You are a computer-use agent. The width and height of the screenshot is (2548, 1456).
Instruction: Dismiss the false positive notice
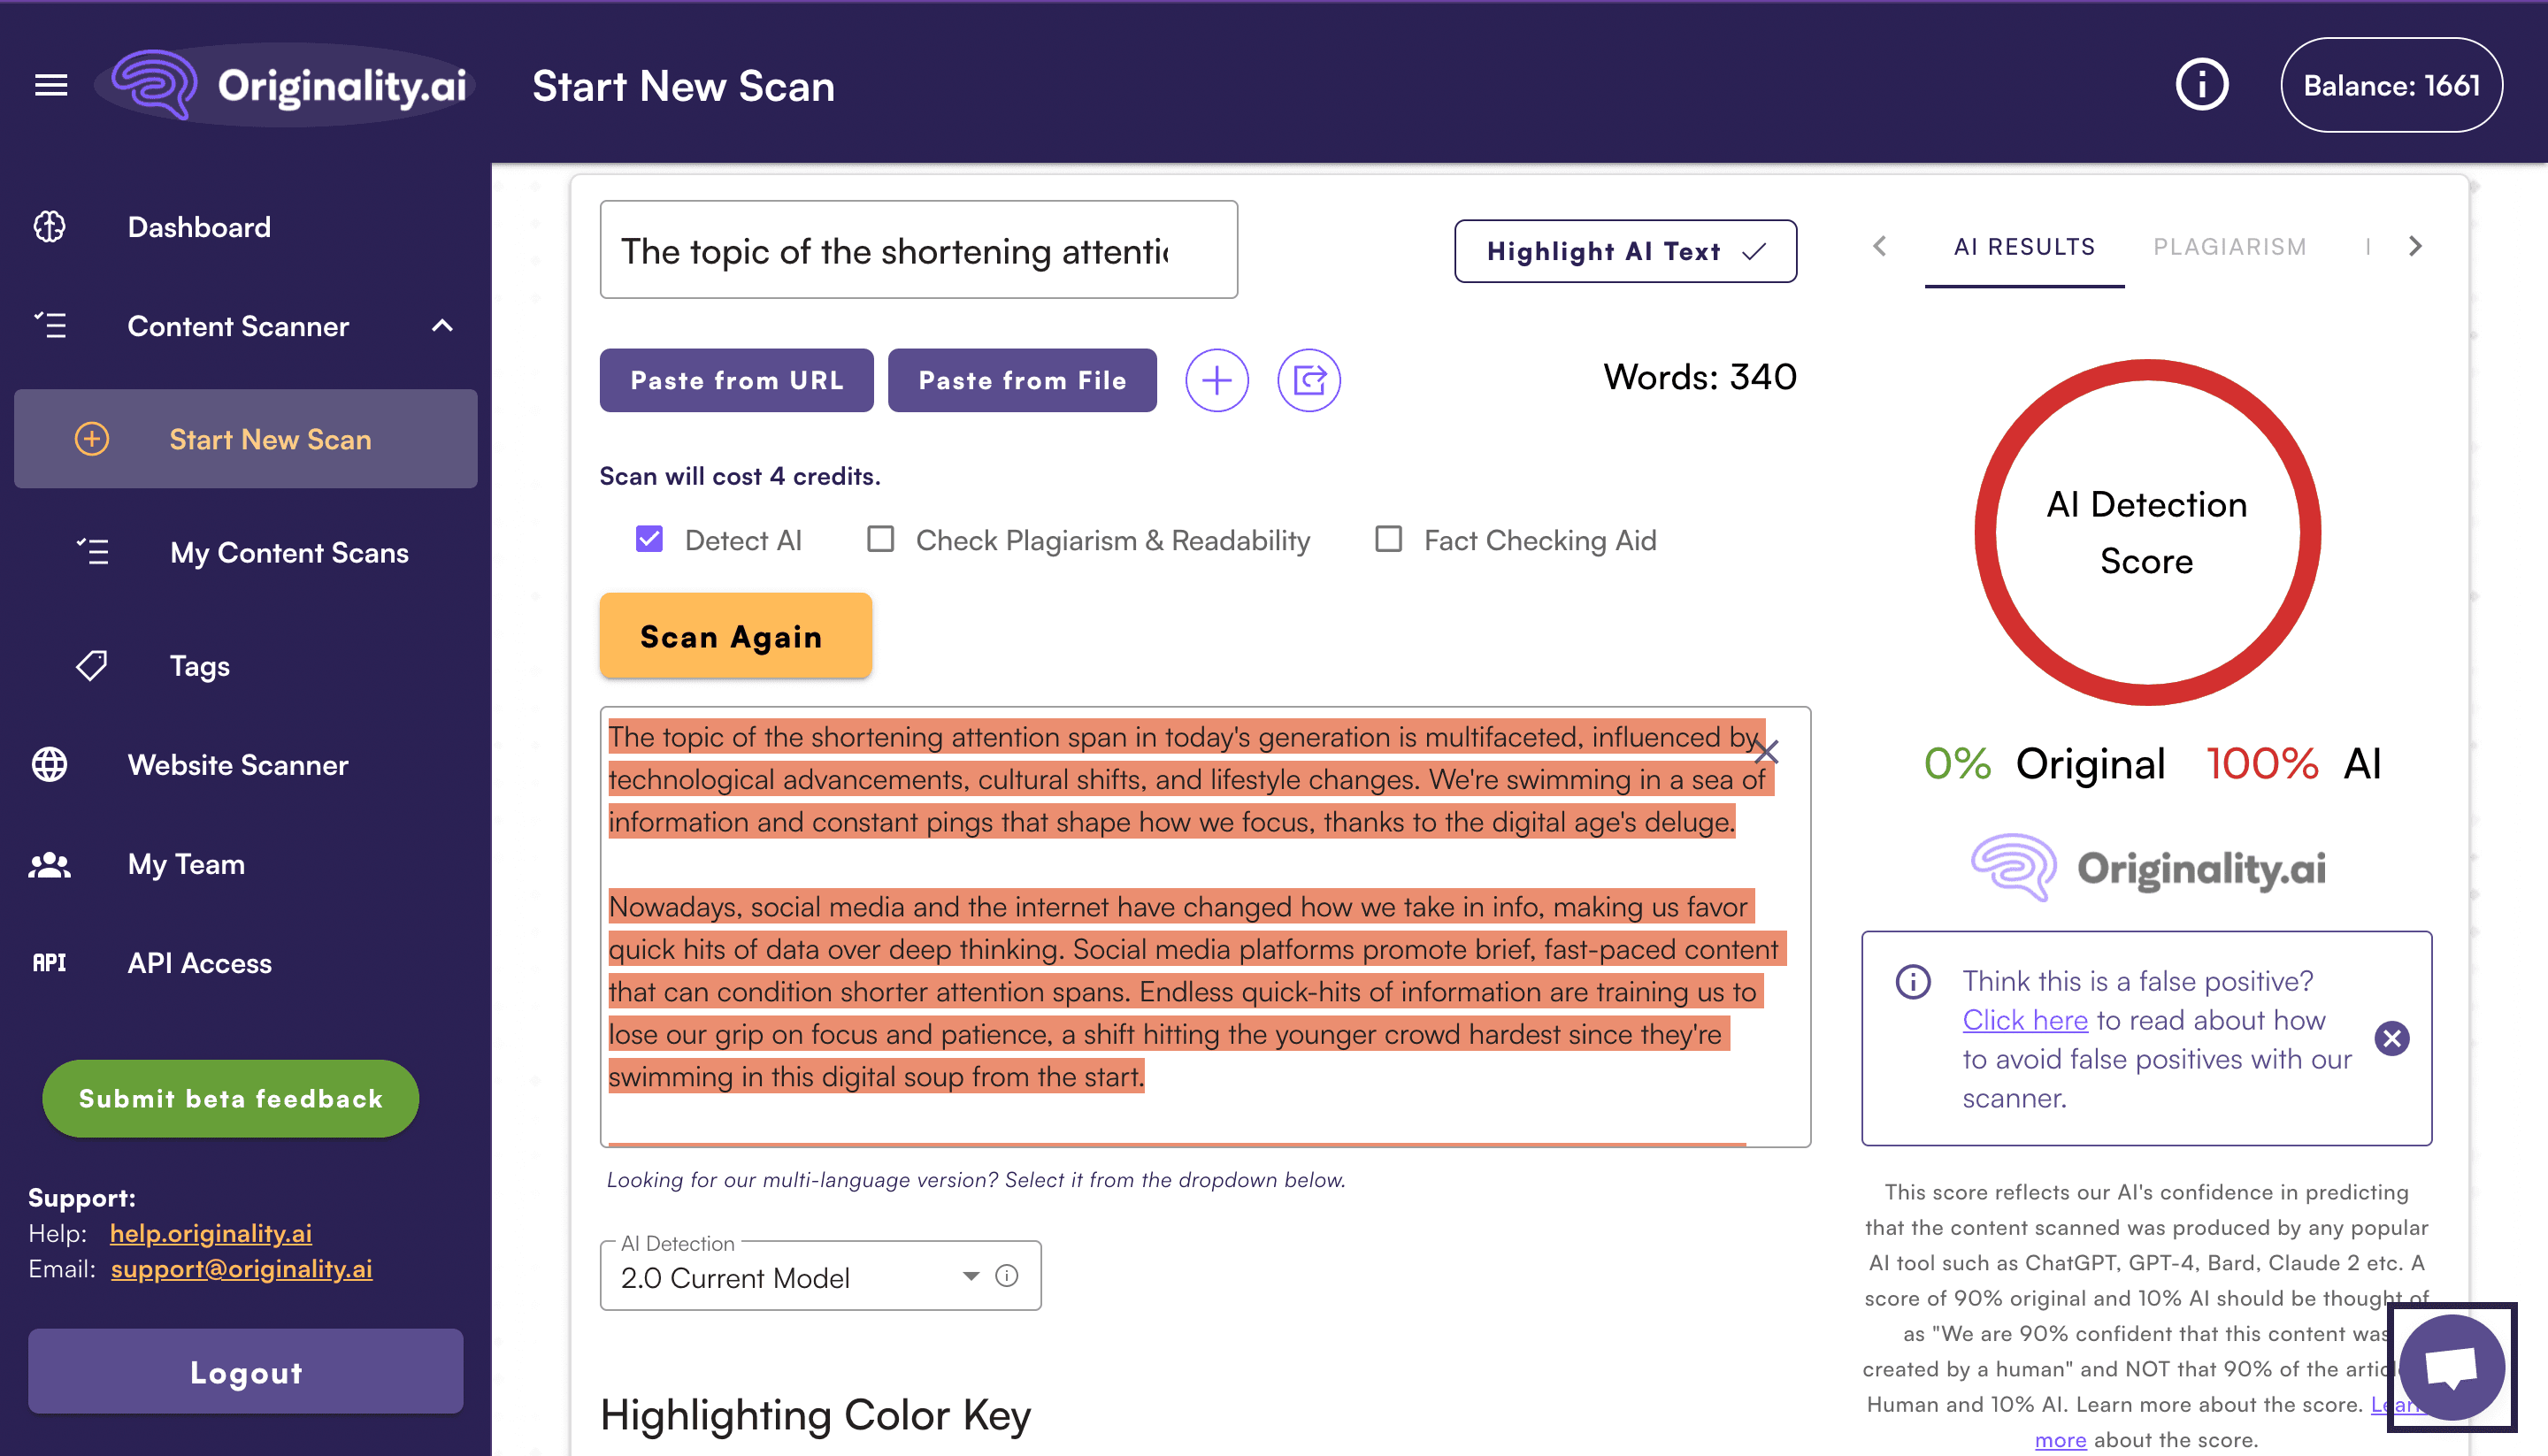[2392, 1038]
